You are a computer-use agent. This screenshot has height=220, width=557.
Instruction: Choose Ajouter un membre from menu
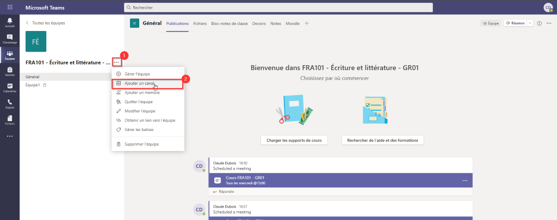pos(148,92)
